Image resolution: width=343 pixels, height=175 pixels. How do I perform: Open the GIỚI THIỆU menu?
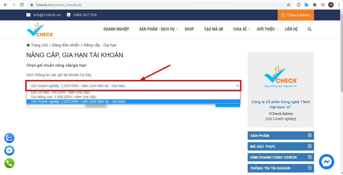pyautogui.click(x=268, y=29)
